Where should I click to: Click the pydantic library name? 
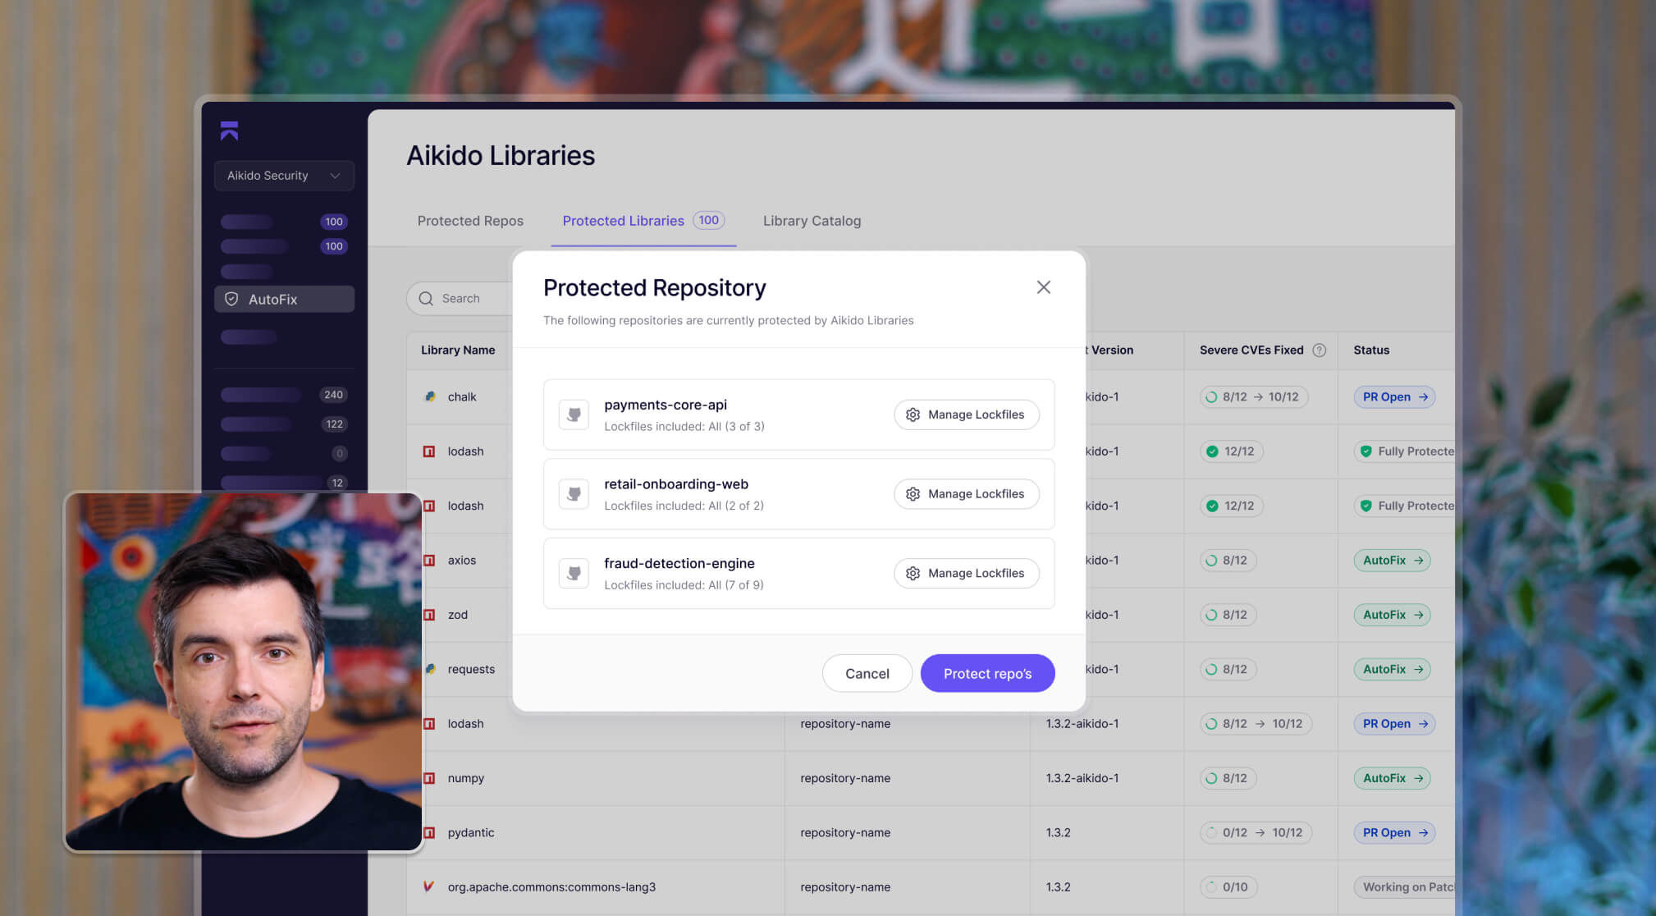[x=471, y=833]
